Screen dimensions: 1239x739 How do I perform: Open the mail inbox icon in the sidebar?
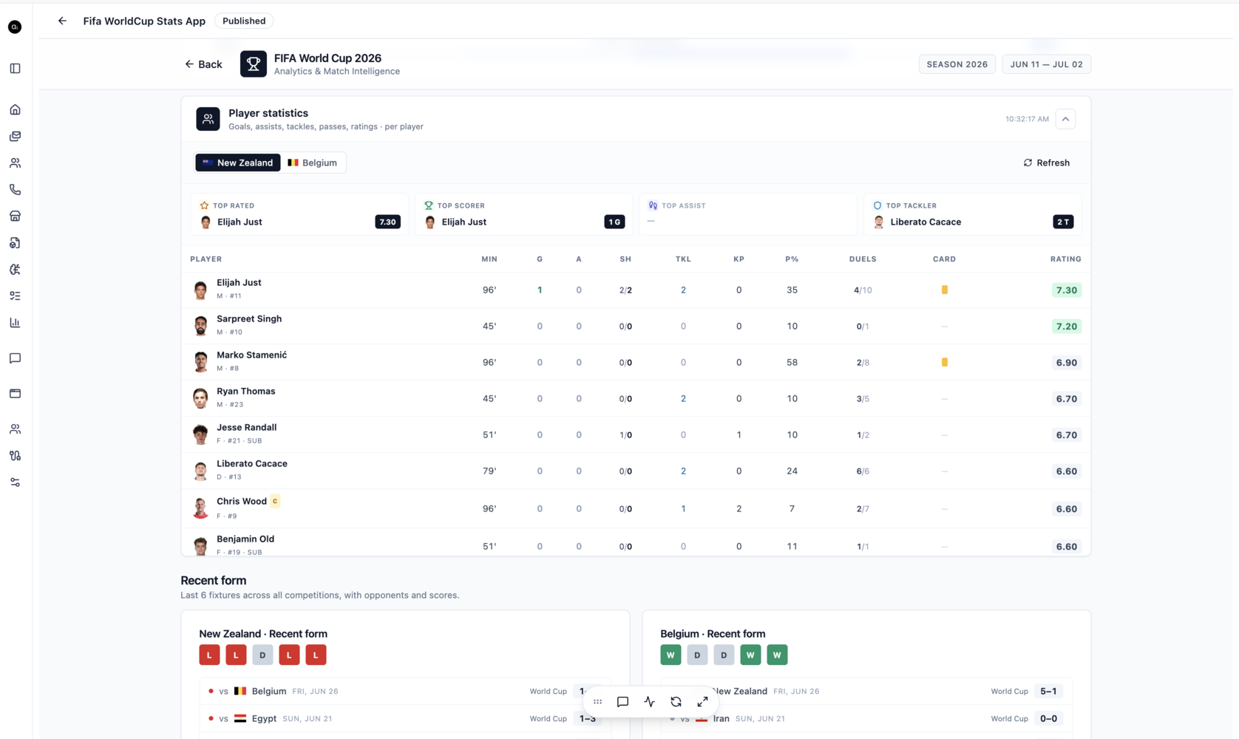coord(15,136)
